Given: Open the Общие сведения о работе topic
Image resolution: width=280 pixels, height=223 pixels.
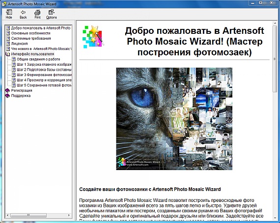Looking at the screenshot, I should (38, 59).
